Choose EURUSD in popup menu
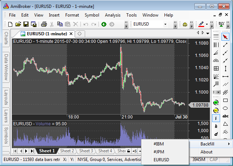Viewport: 233px width, 166px height. pyautogui.click(x=165, y=160)
